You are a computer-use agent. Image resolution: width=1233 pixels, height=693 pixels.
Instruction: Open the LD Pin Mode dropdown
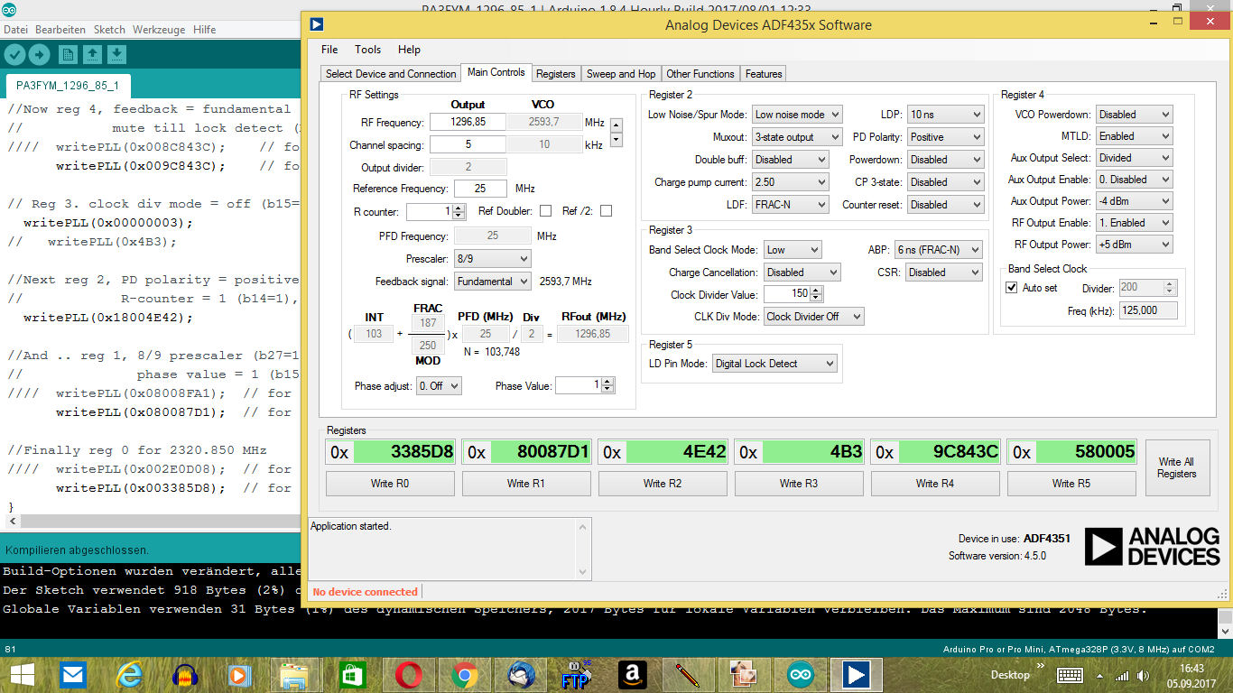click(x=774, y=364)
